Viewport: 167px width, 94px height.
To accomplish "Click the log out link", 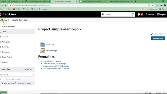I will [x=163, y=14].
